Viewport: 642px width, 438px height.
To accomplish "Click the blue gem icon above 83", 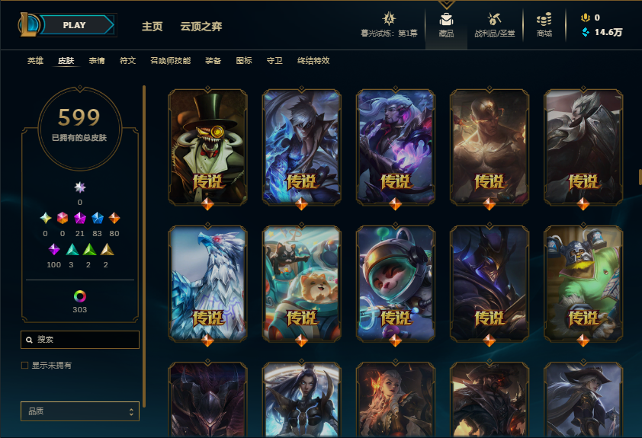I will point(97,218).
